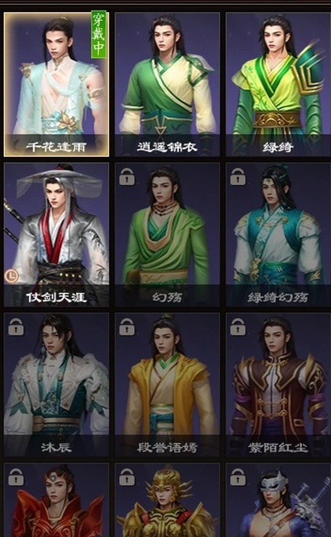Pick the 紫陌红尘 brown gold outfit
331x537 pixels.
click(x=278, y=384)
